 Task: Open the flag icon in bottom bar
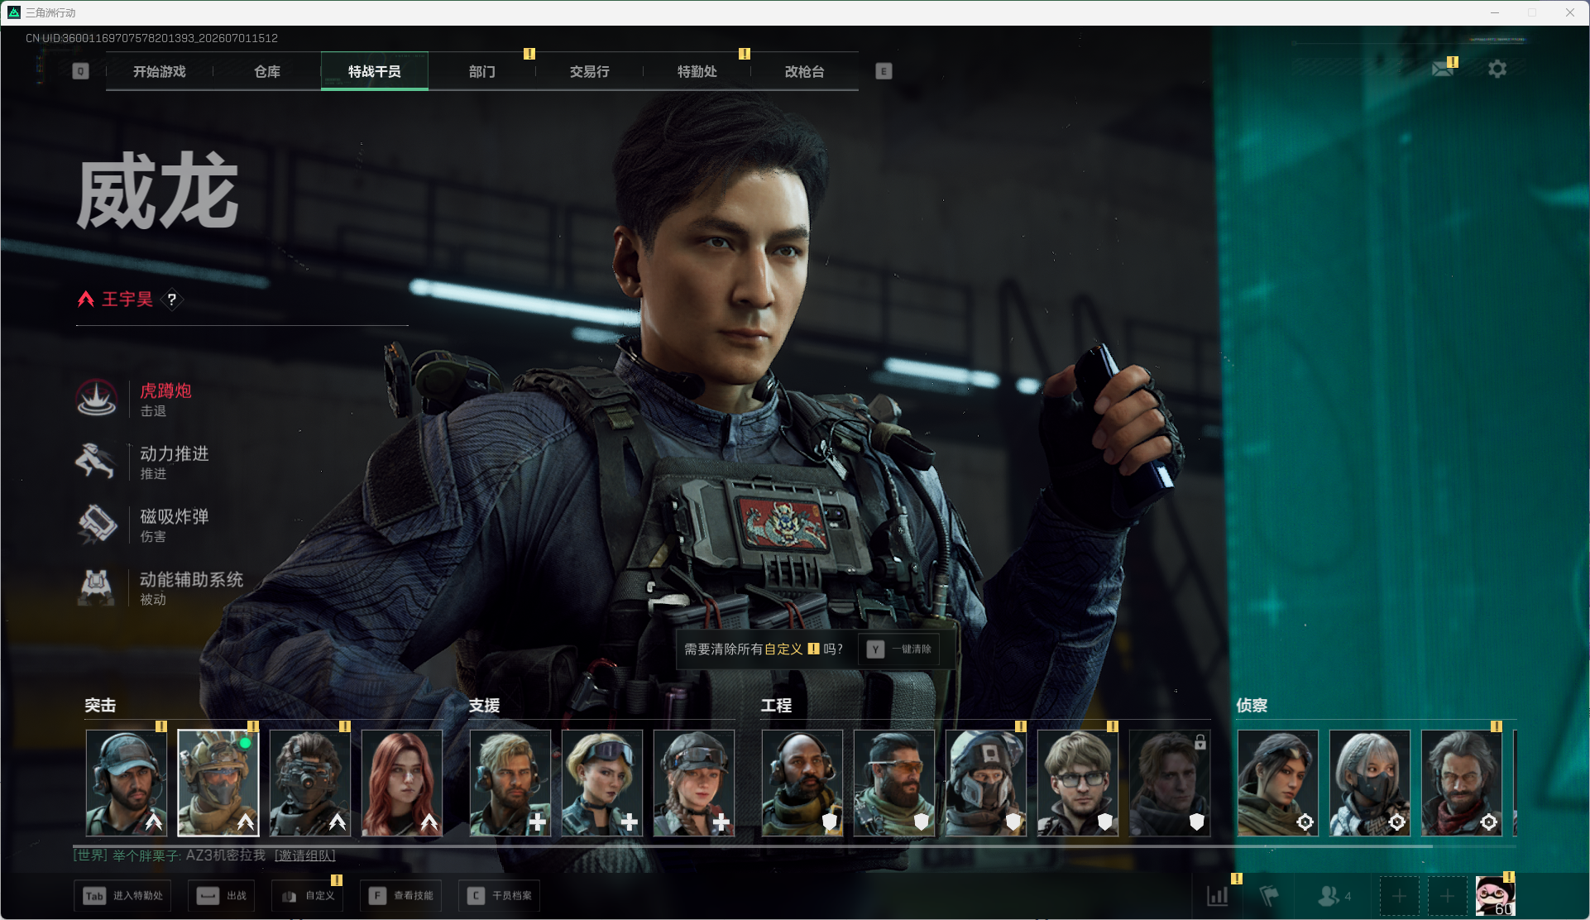1269,896
